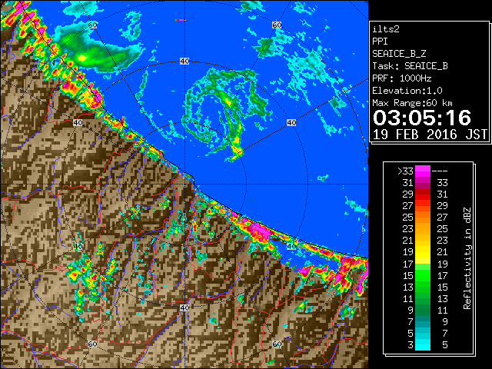The width and height of the screenshot is (492, 369).
Task: Click the 60 km ring label in the northeast
Action: (277, 25)
